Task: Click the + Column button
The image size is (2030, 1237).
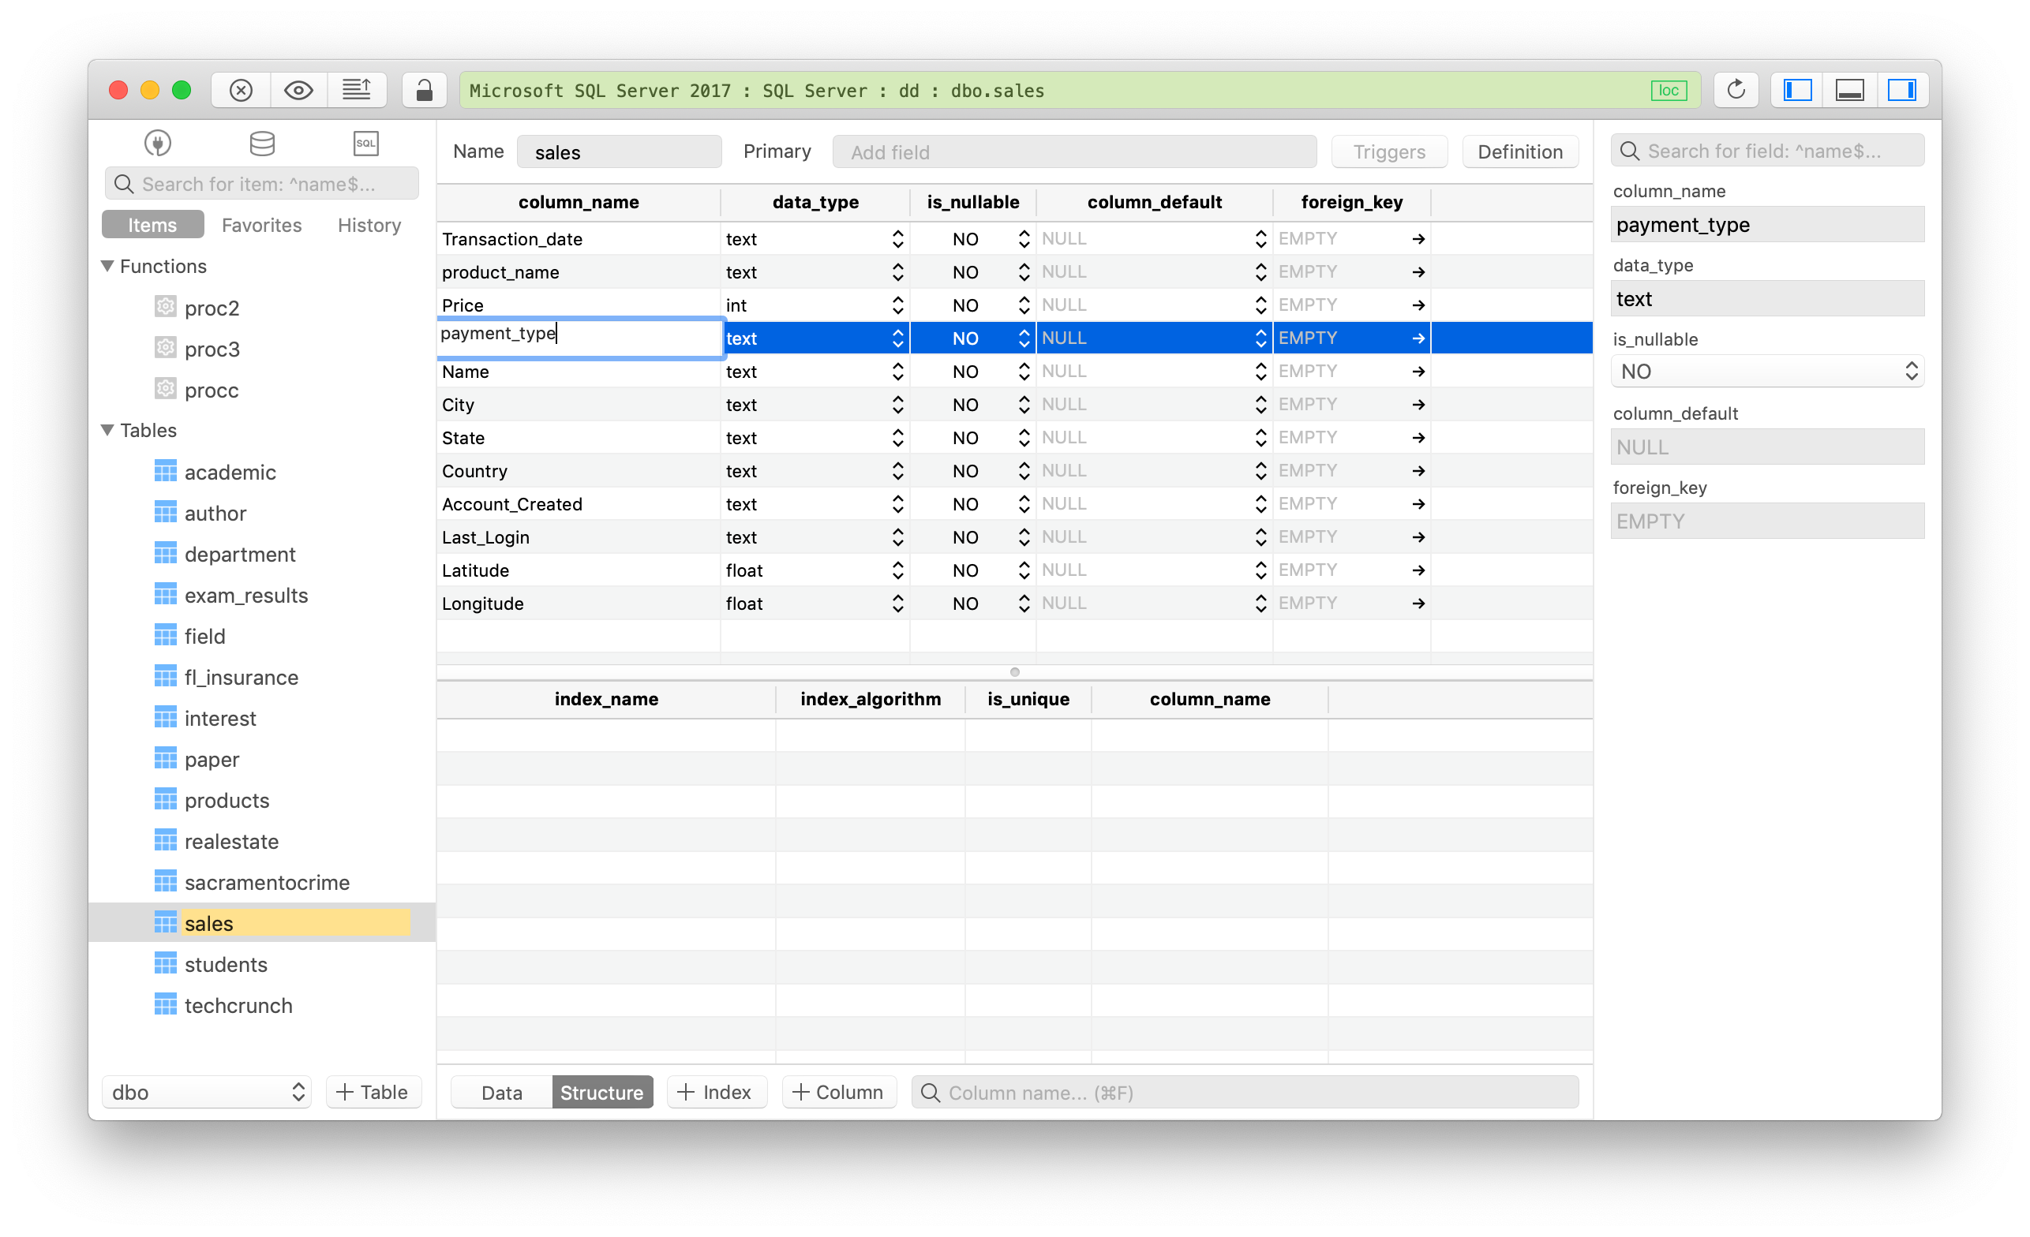Action: 838,1093
